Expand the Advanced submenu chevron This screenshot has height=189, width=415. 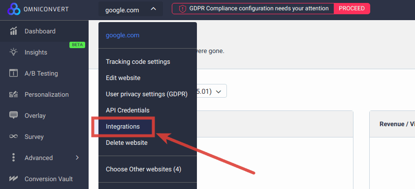click(x=77, y=158)
